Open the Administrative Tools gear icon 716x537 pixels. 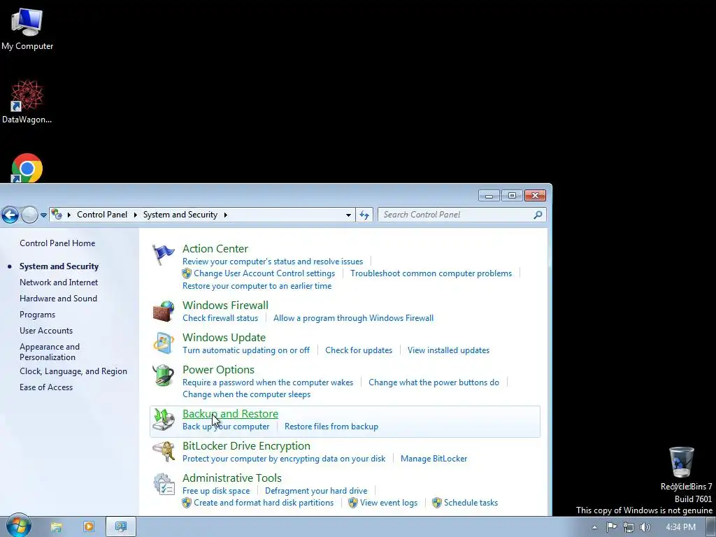tap(164, 485)
